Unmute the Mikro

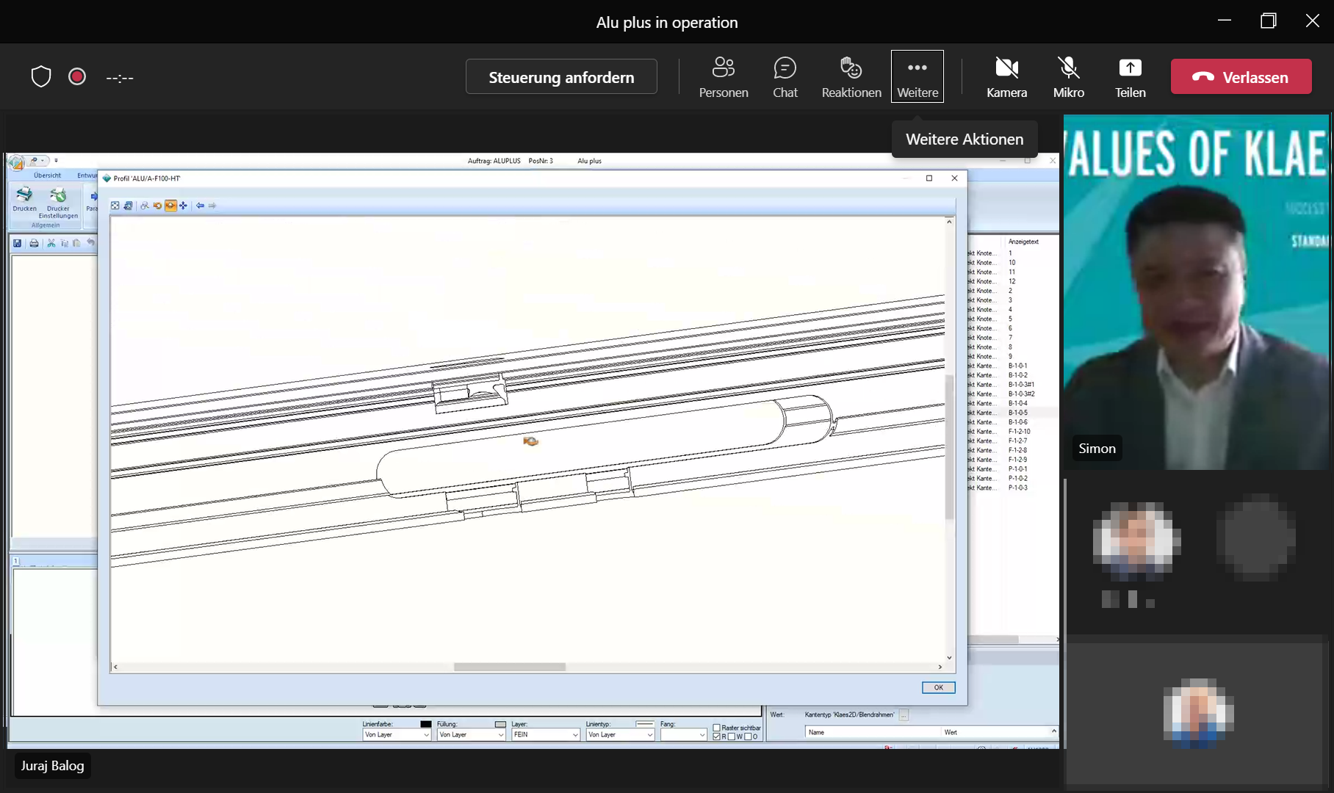point(1068,77)
